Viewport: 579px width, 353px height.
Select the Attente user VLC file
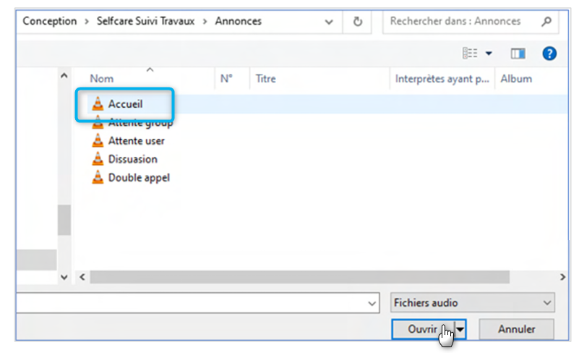(136, 141)
